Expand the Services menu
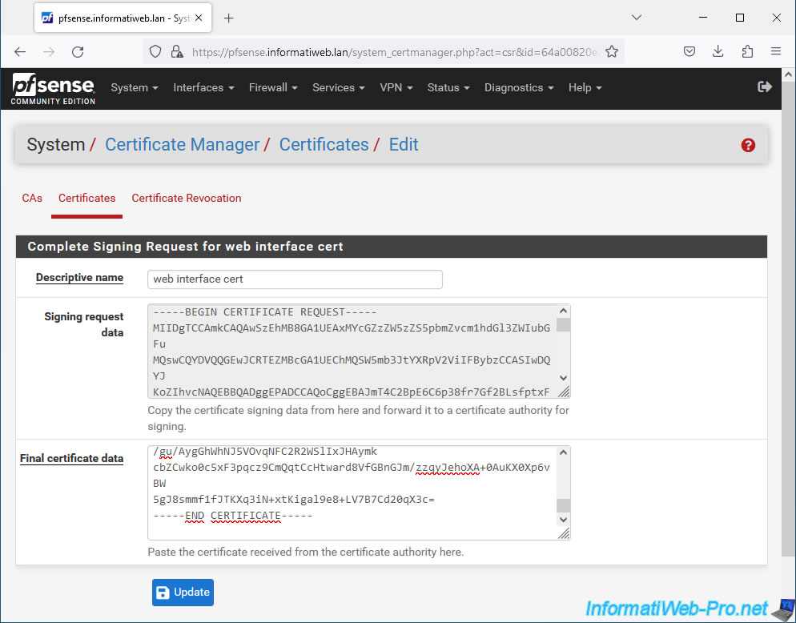The width and height of the screenshot is (796, 623). pos(339,87)
